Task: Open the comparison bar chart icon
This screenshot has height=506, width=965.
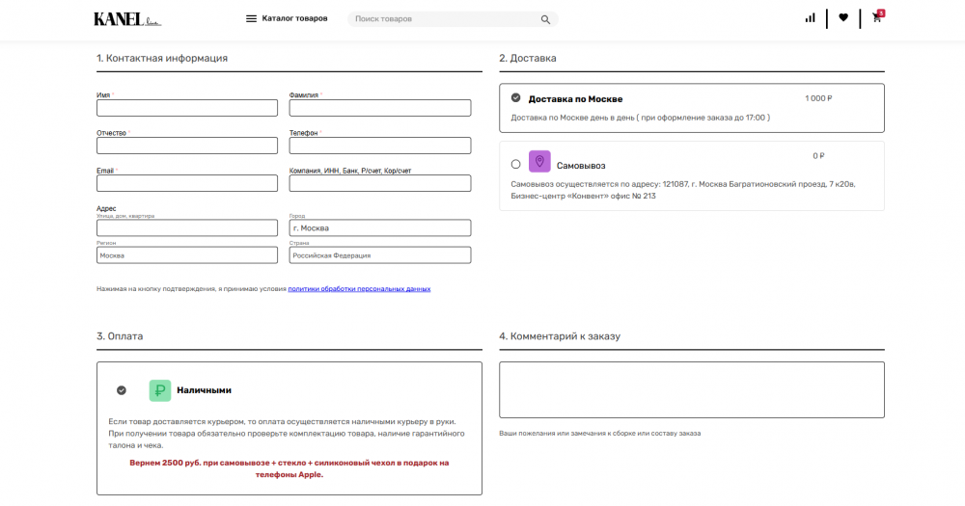Action: pyautogui.click(x=810, y=17)
